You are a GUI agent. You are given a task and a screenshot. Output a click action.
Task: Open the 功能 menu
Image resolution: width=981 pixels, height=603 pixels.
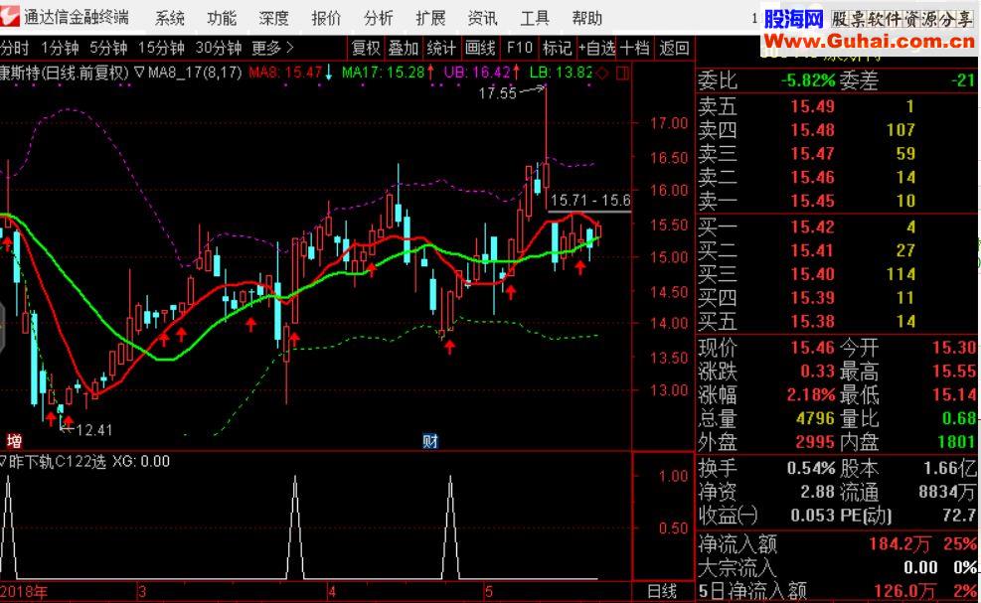222,18
